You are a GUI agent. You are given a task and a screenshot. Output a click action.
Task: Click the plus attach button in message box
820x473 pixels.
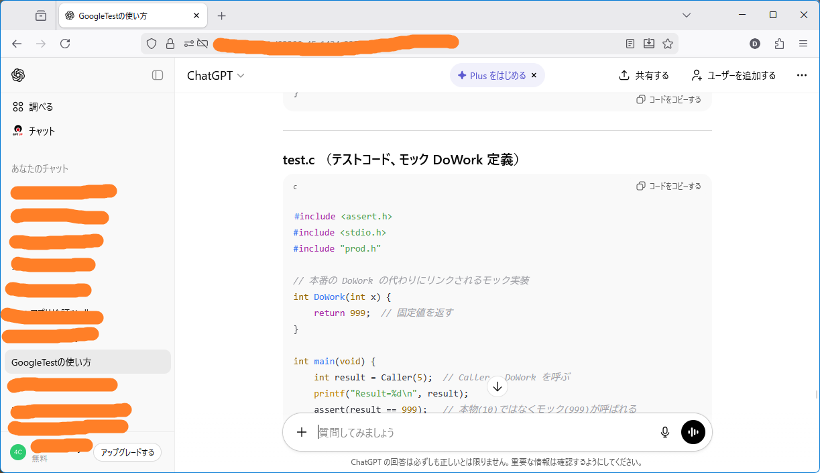302,433
